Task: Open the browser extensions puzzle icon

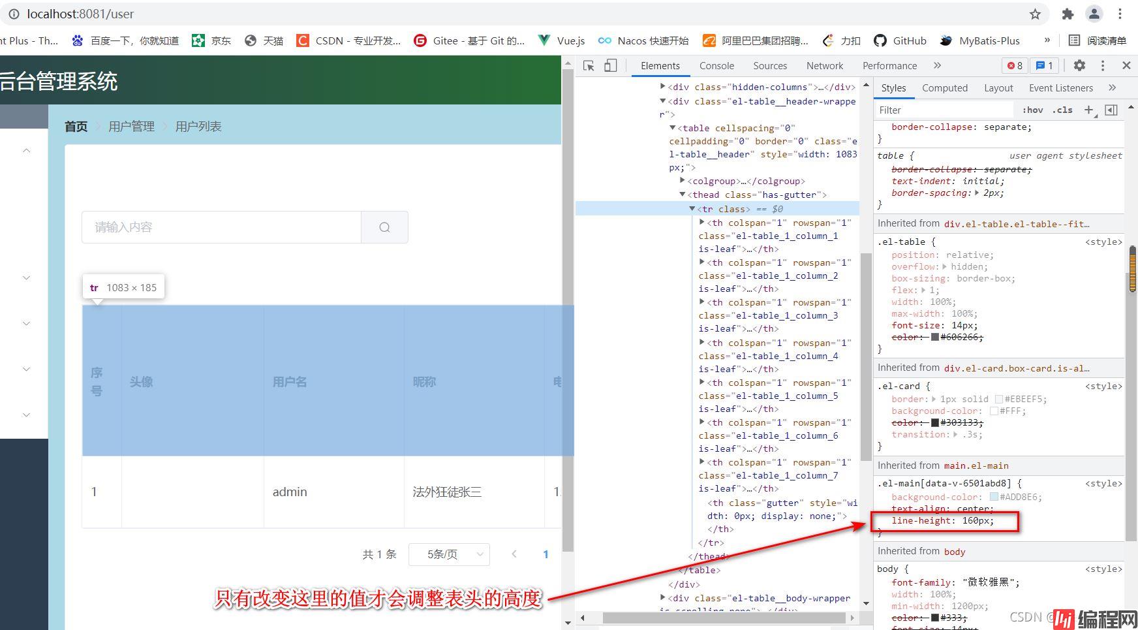Action: pyautogui.click(x=1068, y=14)
